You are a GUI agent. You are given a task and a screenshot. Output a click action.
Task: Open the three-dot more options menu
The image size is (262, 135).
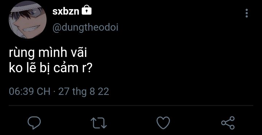coord(247,13)
